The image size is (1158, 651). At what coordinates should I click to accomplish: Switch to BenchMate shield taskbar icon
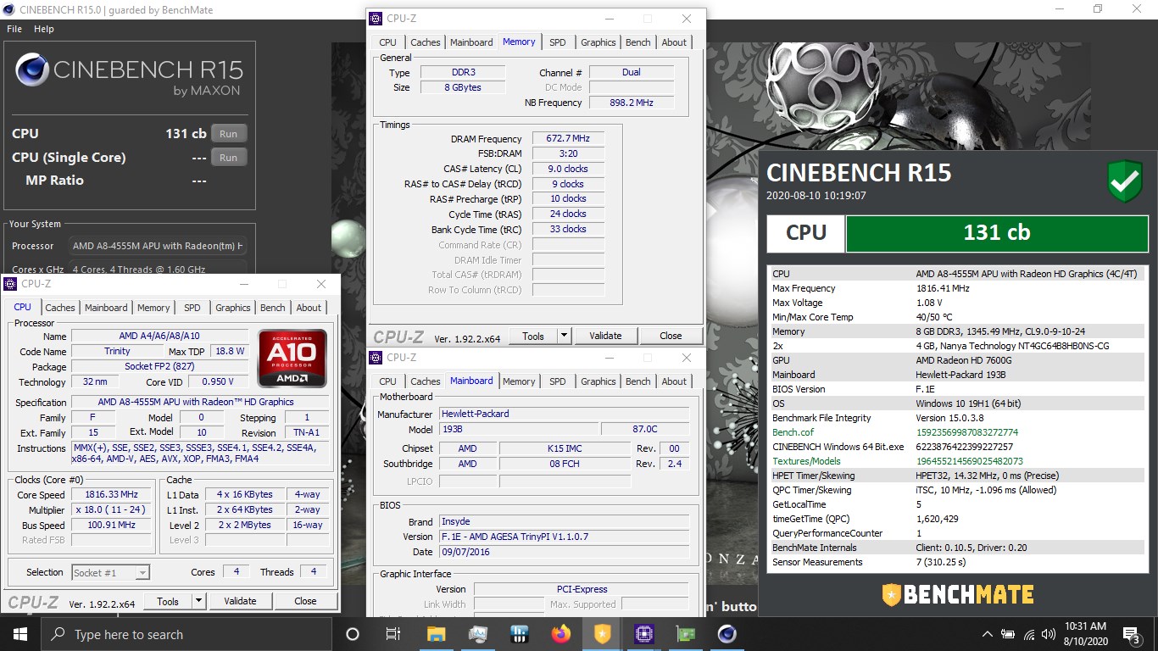tap(602, 634)
